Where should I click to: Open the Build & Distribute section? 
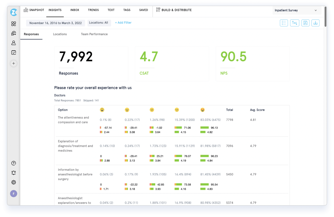coord(174,10)
